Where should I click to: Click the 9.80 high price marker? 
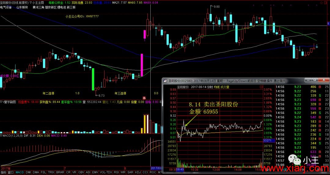(217, 7)
